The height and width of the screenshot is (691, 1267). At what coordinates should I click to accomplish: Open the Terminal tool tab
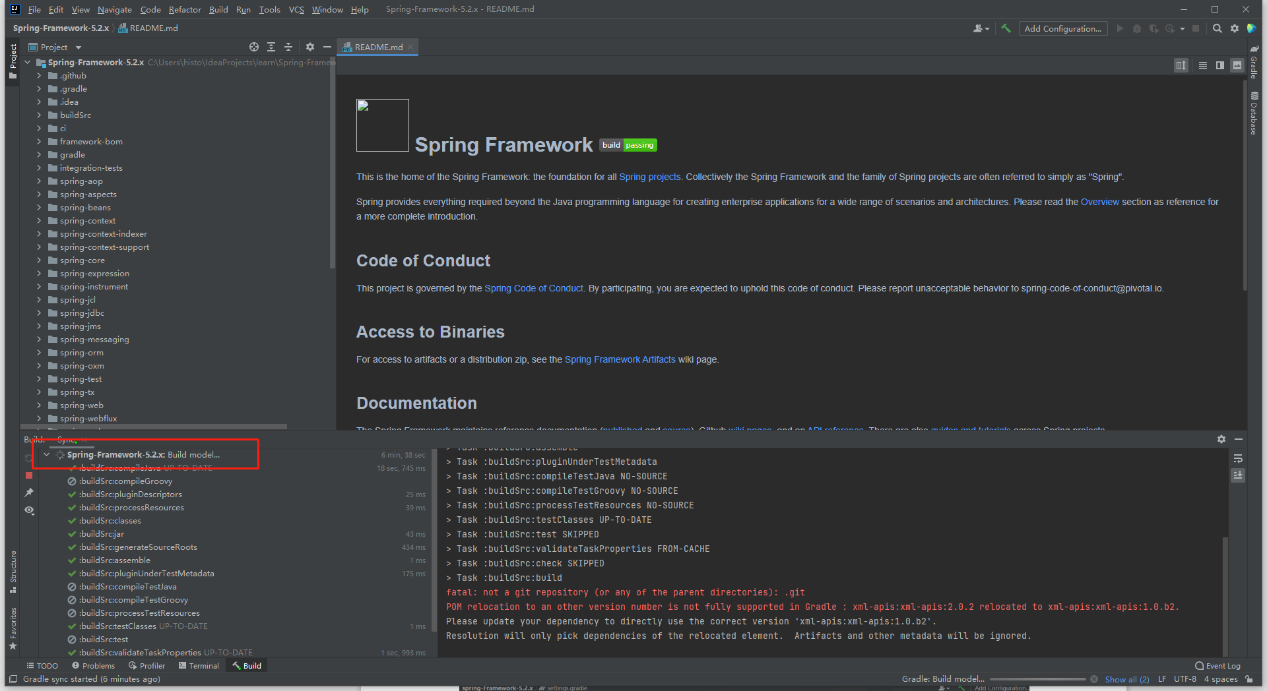click(x=199, y=665)
